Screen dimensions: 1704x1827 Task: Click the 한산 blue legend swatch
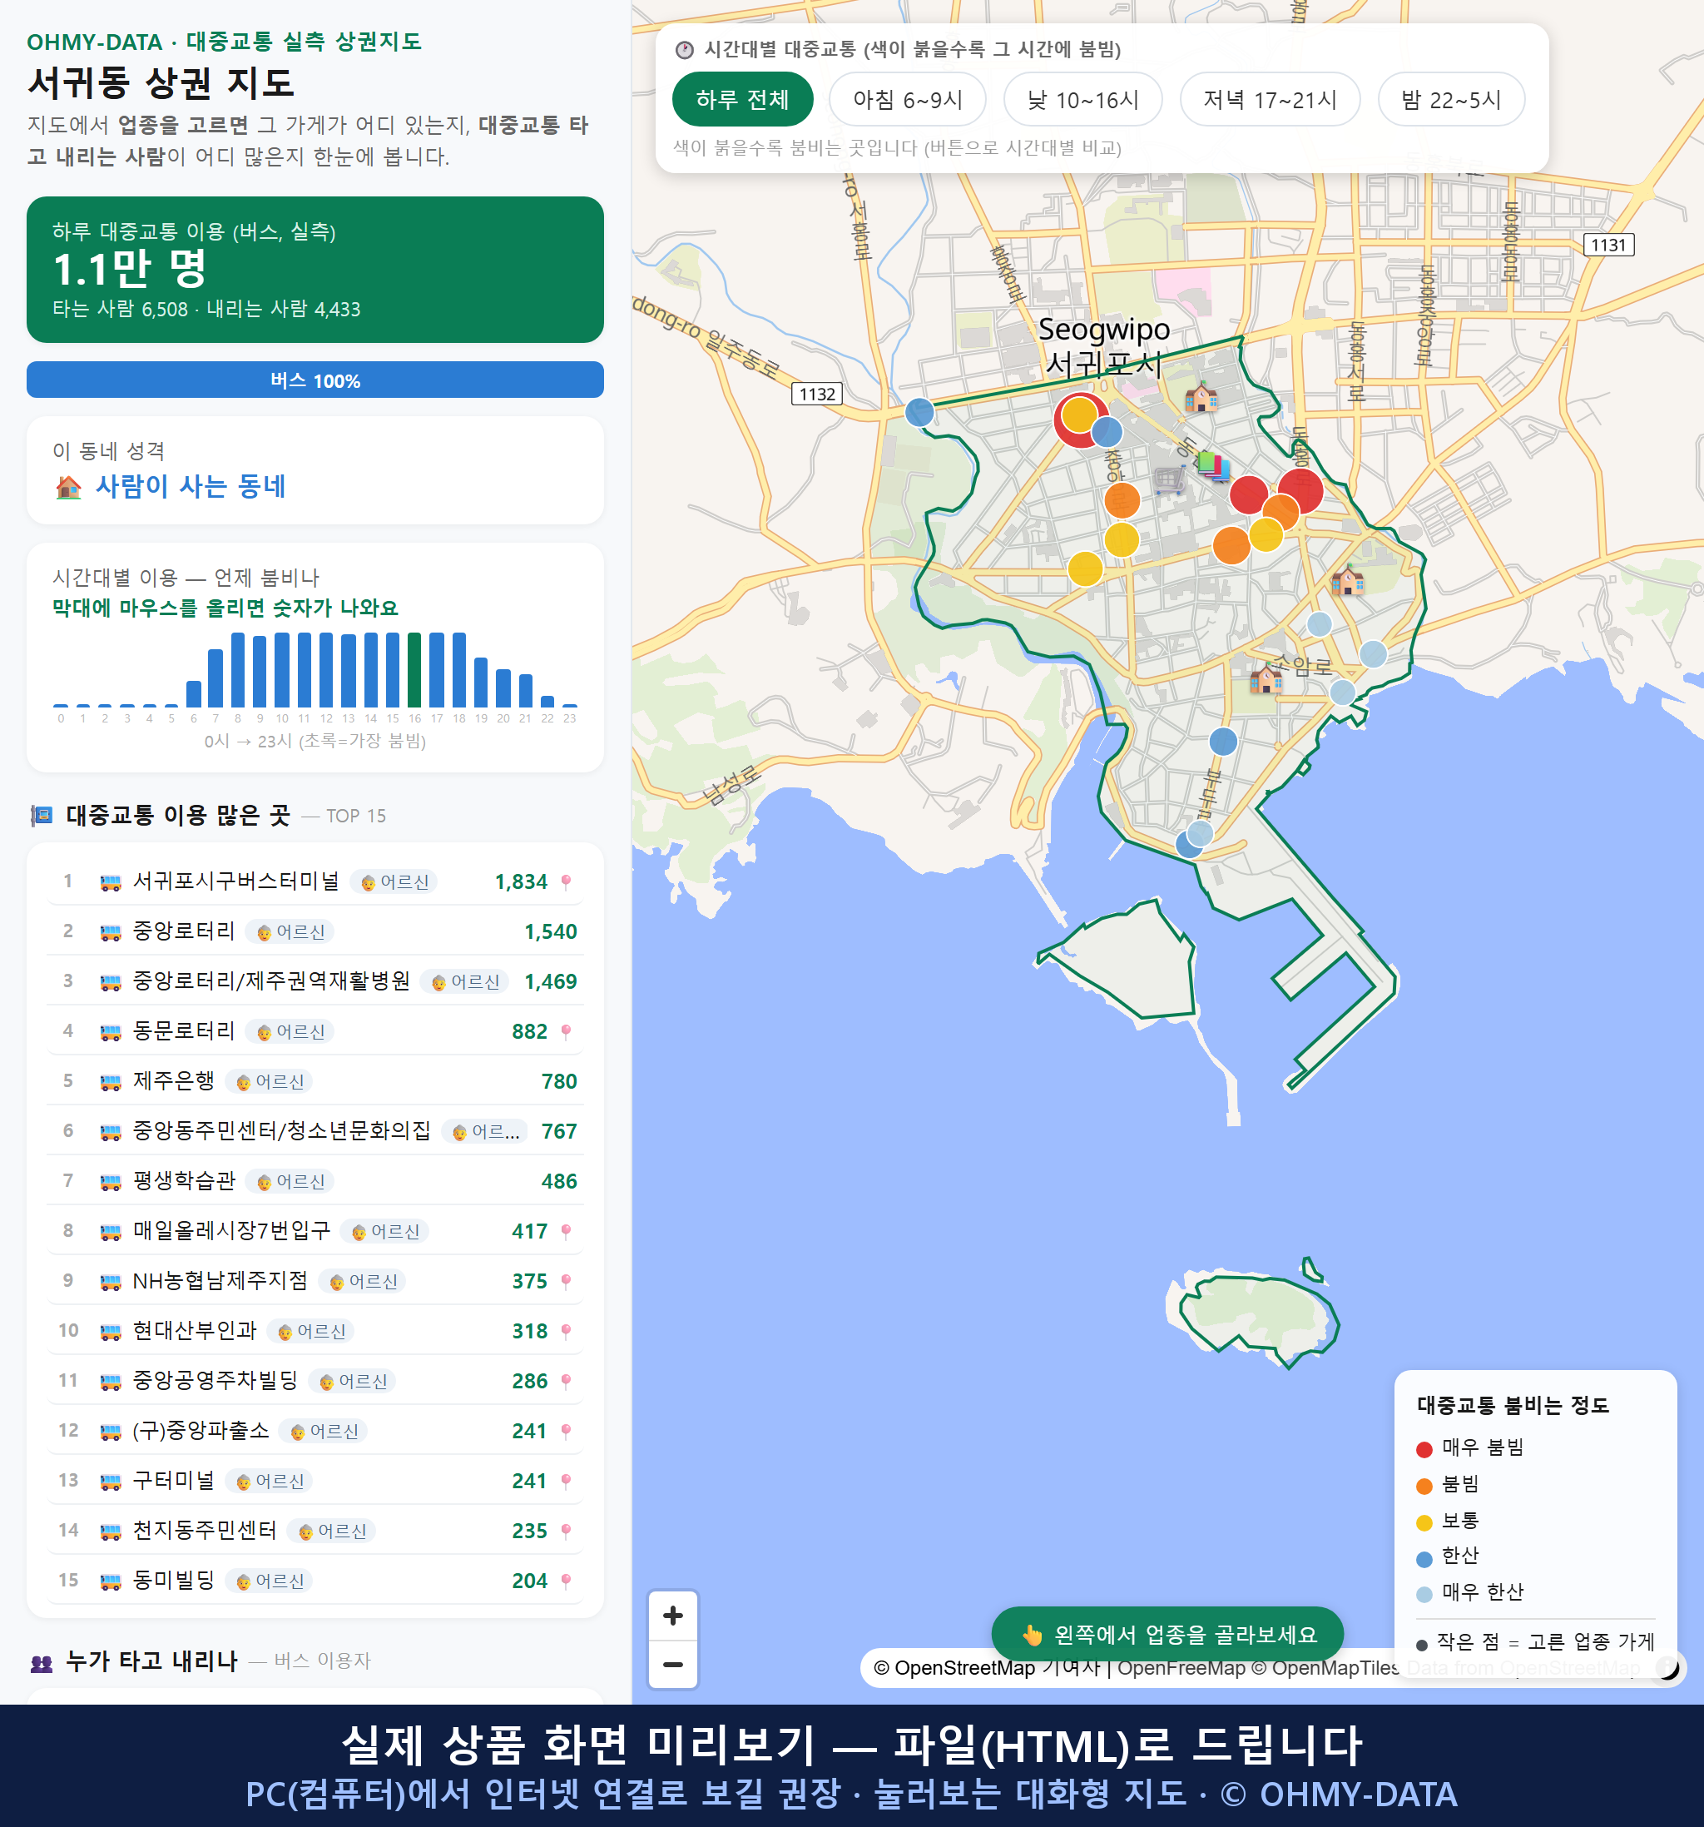pos(1424,1559)
